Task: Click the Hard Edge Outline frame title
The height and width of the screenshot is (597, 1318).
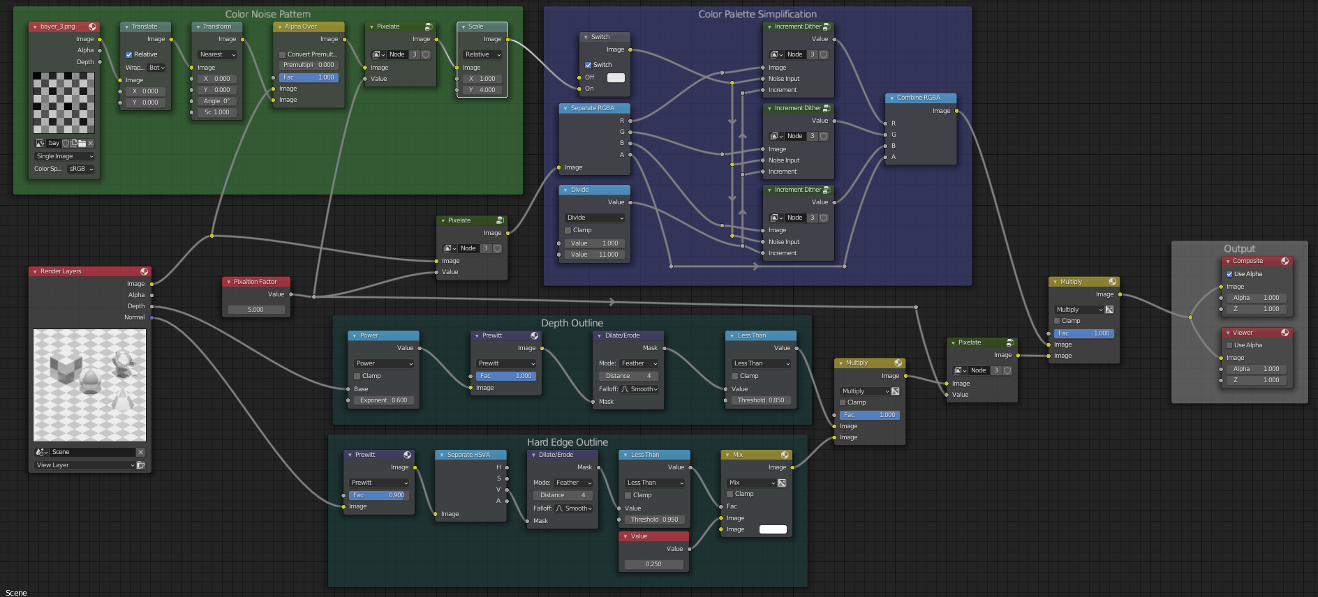Action: click(568, 442)
